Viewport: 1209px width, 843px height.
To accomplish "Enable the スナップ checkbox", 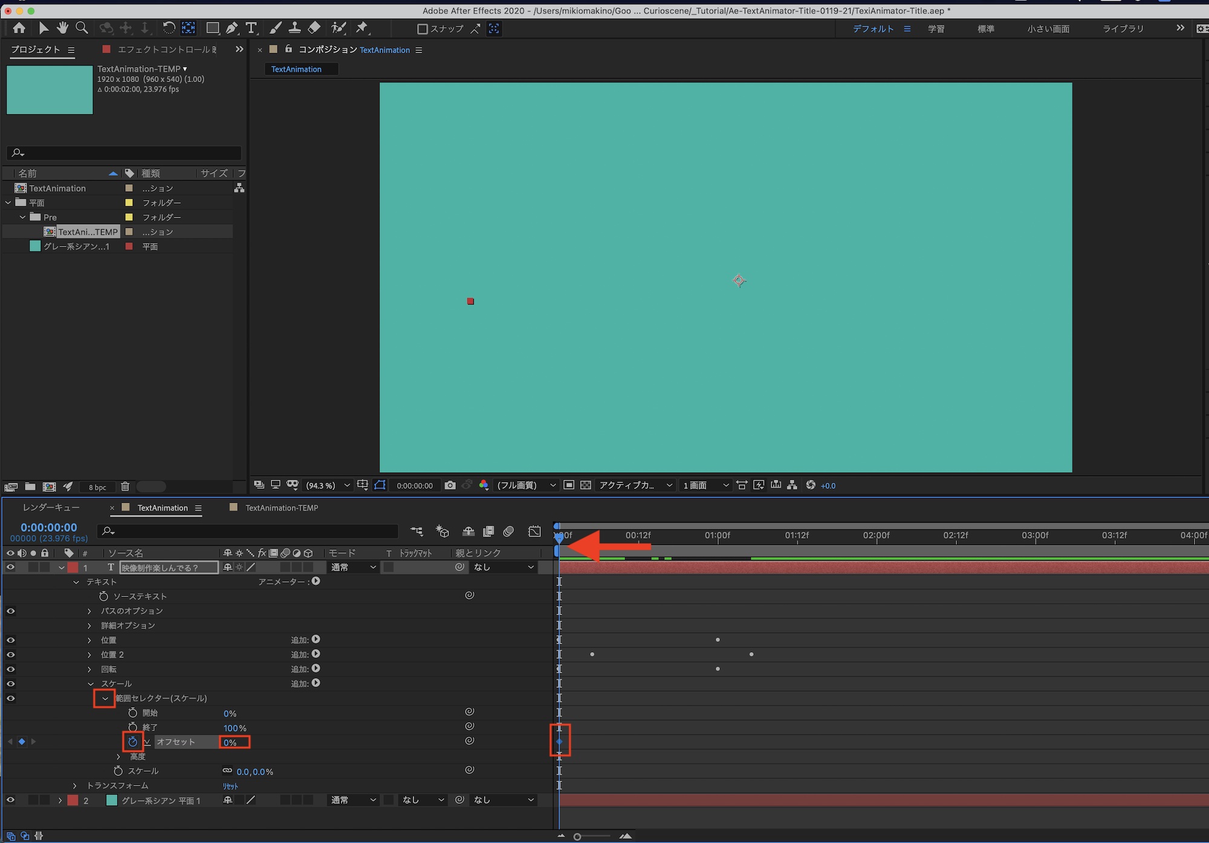I will pos(423,28).
